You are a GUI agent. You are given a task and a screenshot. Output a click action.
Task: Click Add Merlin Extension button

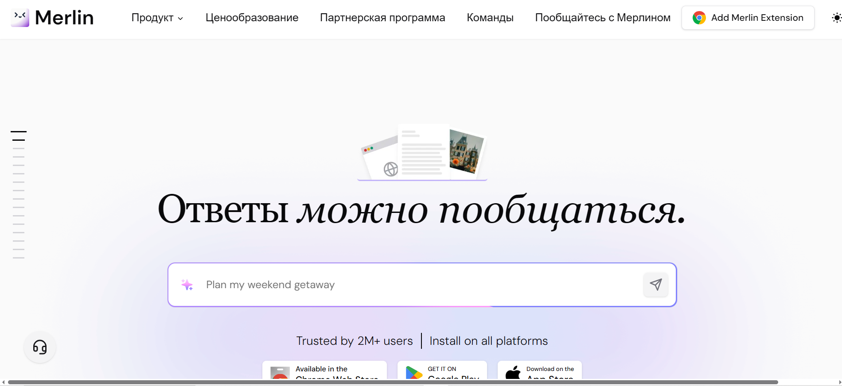748,18
